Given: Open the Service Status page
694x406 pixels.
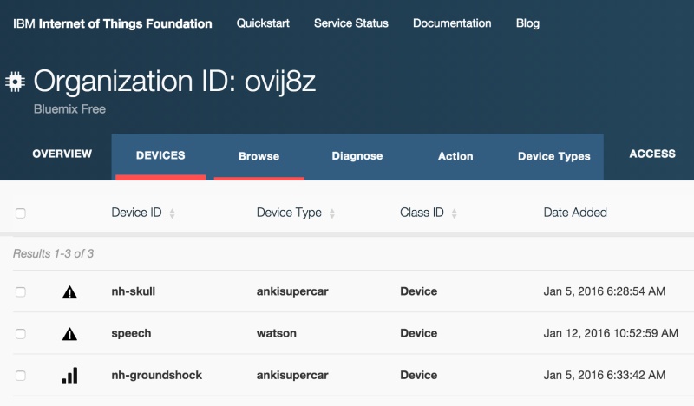Looking at the screenshot, I should tap(350, 23).
